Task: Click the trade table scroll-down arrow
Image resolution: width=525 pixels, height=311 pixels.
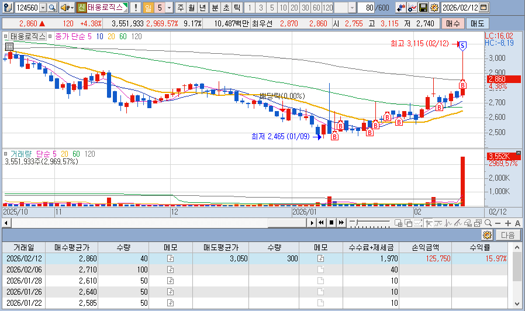Action: (517, 303)
